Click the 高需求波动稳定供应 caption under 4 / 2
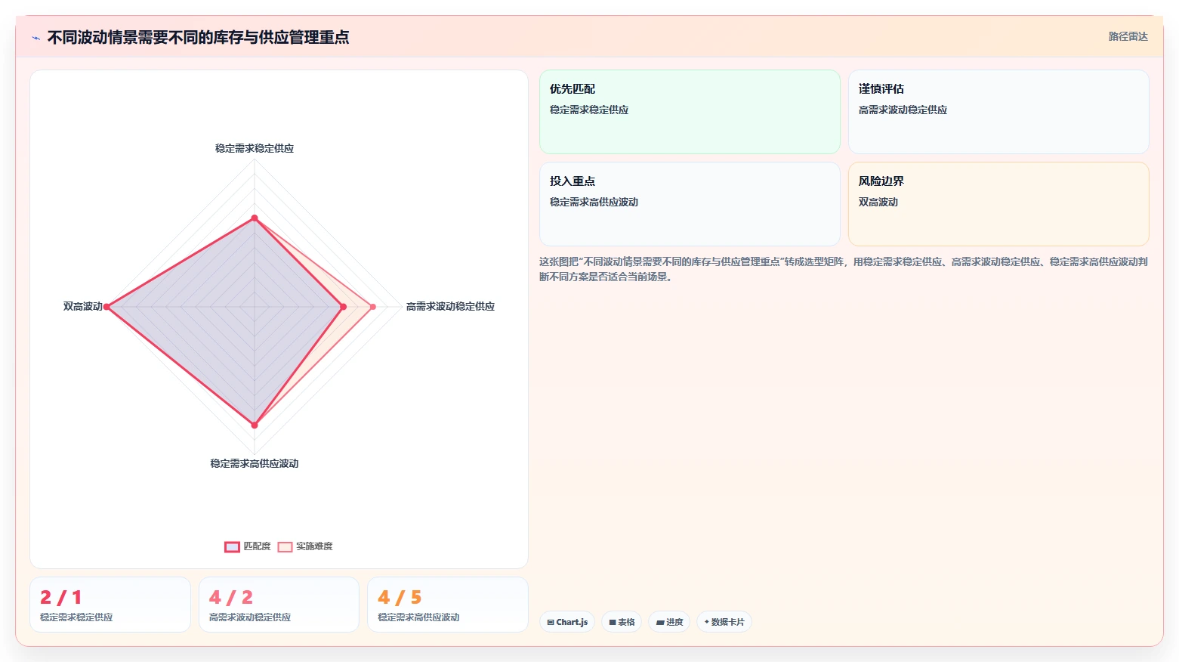This screenshot has width=1179, height=662. pos(250,617)
